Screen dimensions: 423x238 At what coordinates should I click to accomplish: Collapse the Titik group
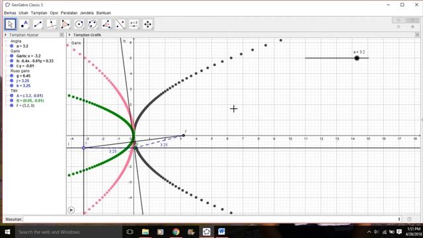point(6,91)
